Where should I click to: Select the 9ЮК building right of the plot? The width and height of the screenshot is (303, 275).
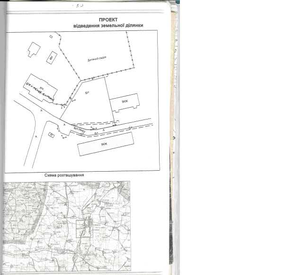click(125, 102)
